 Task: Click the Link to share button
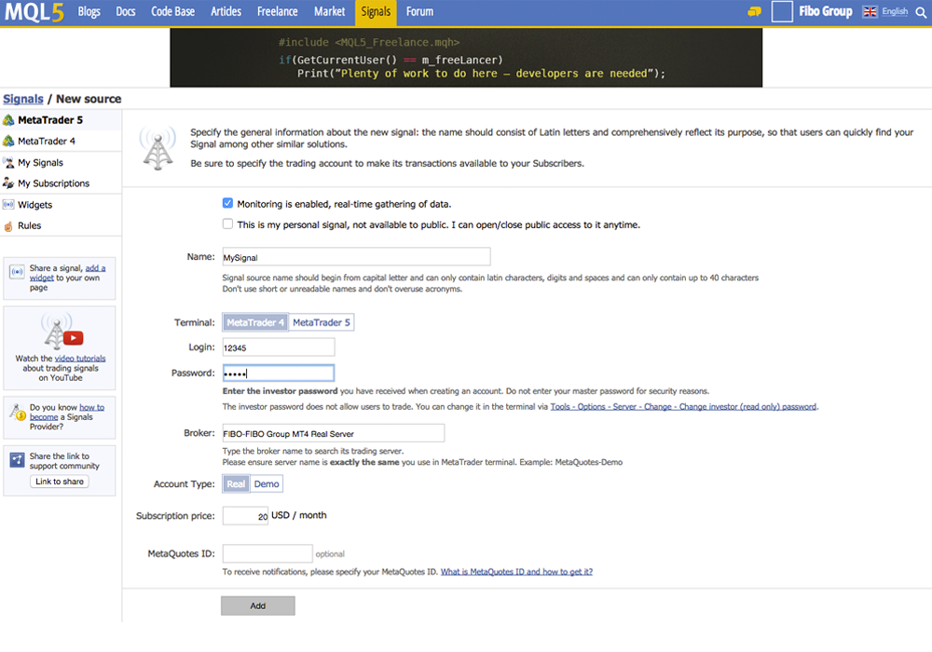[60, 482]
